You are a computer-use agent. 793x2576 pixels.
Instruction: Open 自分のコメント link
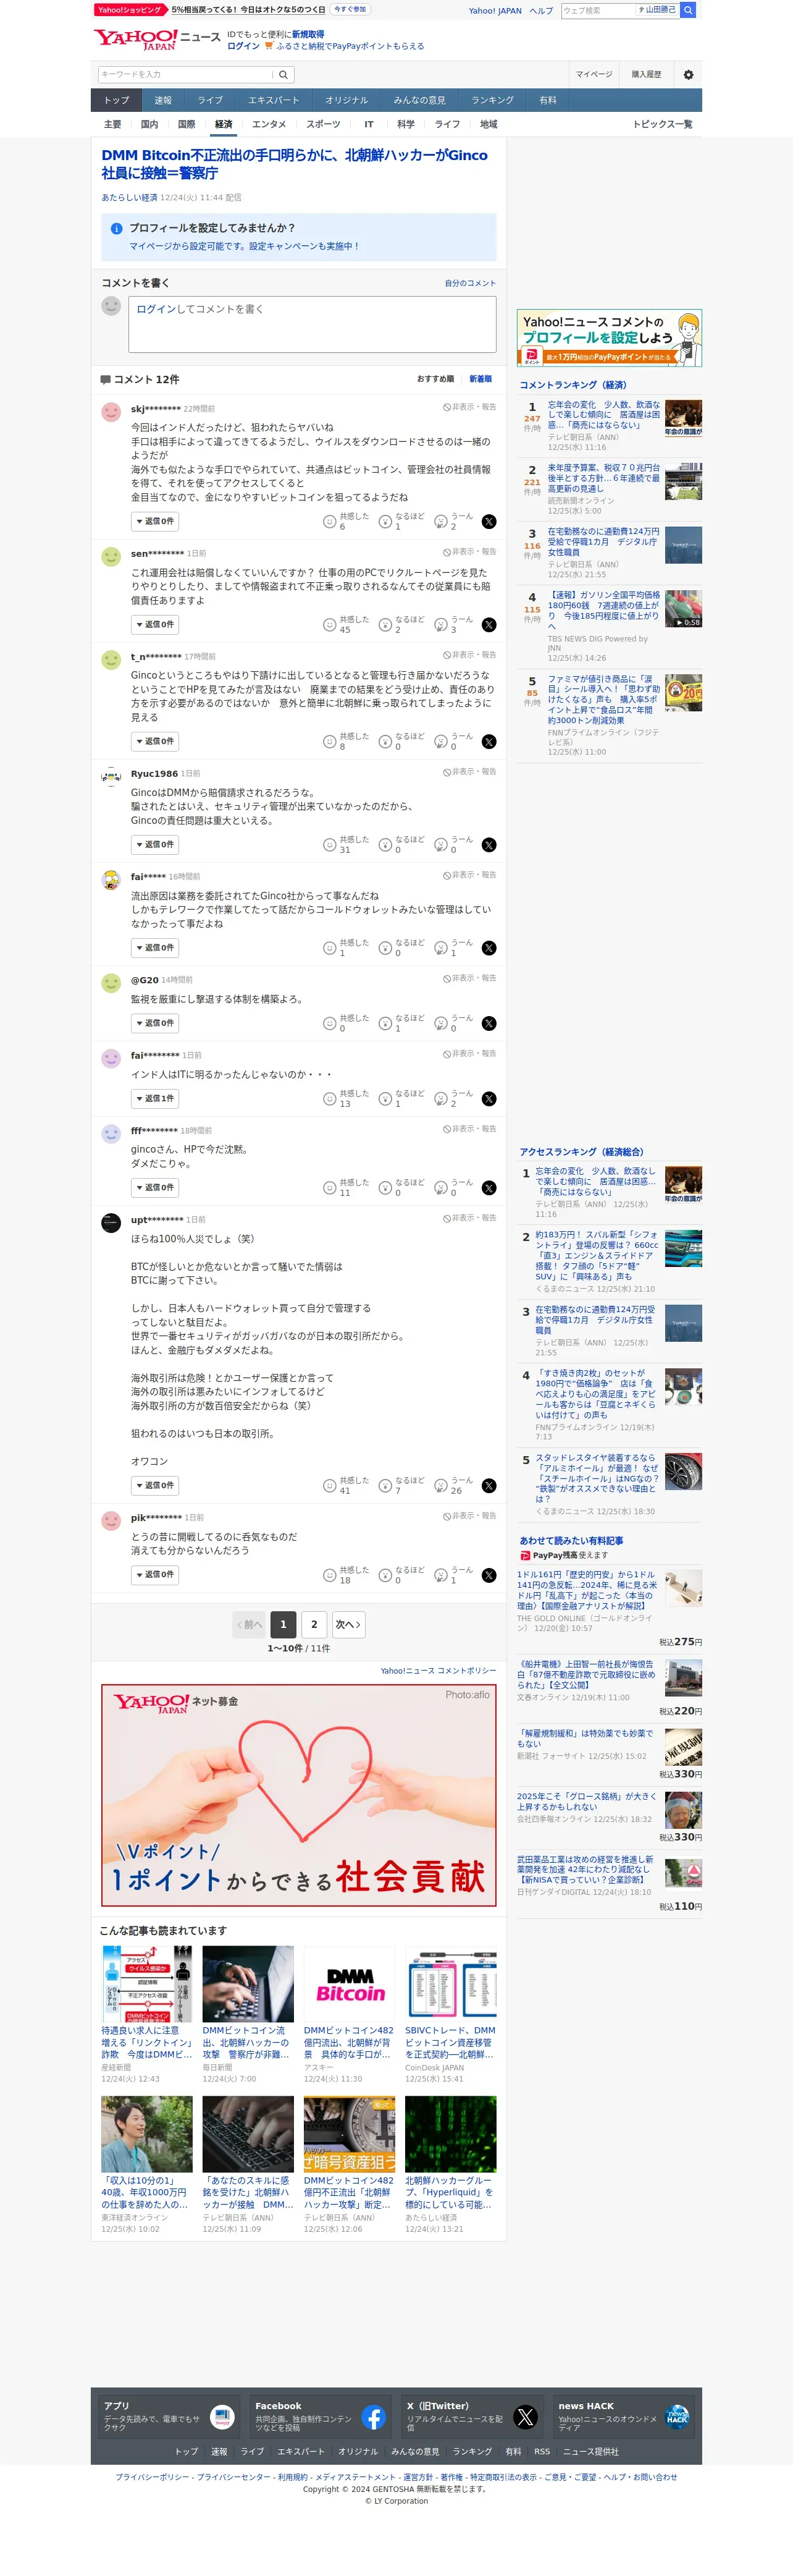coord(471,283)
